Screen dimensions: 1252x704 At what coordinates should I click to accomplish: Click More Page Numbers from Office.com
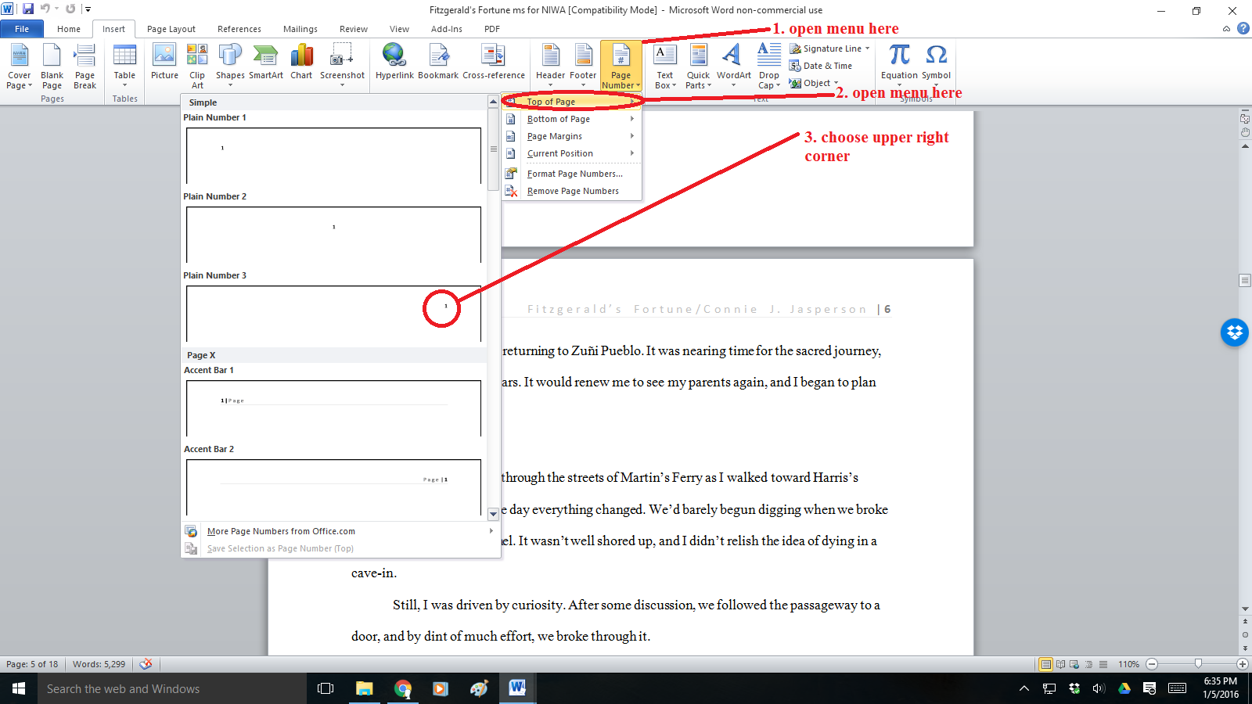coord(280,531)
